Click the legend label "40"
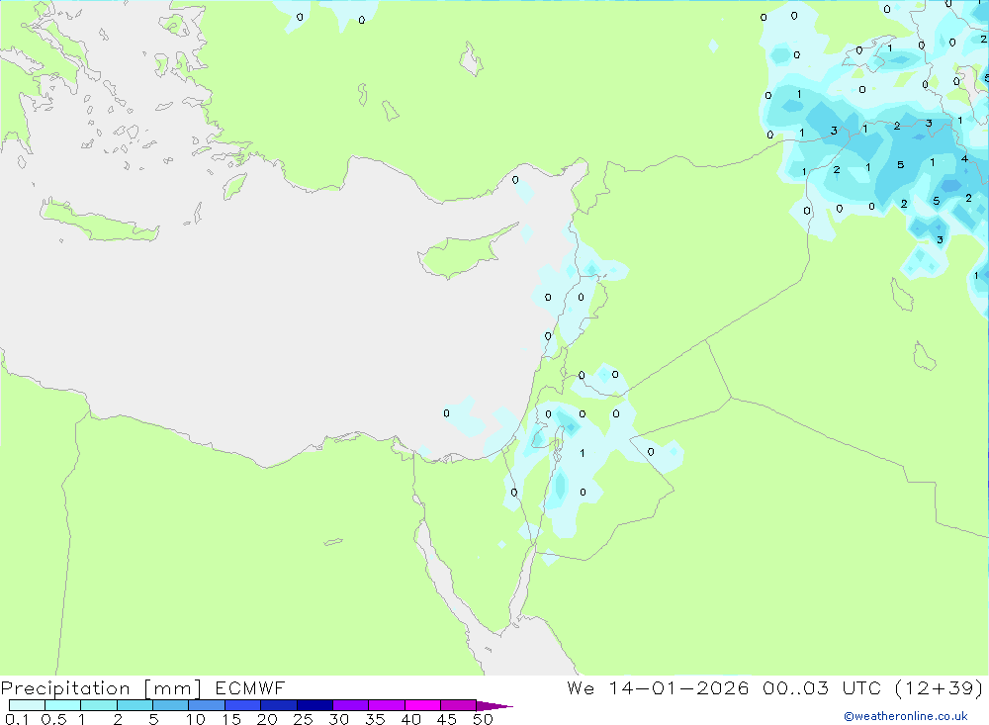 point(410,719)
